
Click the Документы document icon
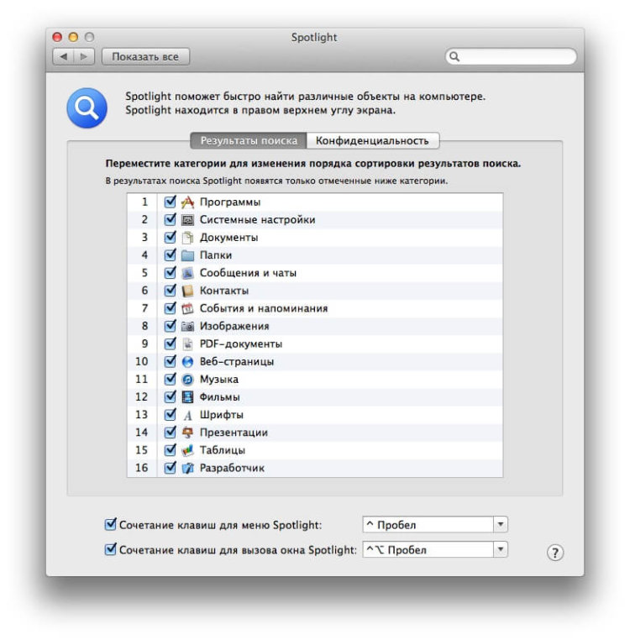(187, 238)
